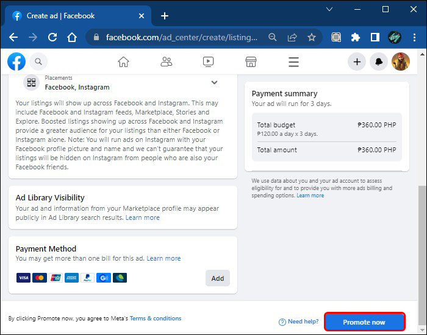Screen dimensions: 427x335
Task: Open the Chrome profile avatar
Action: [395, 37]
